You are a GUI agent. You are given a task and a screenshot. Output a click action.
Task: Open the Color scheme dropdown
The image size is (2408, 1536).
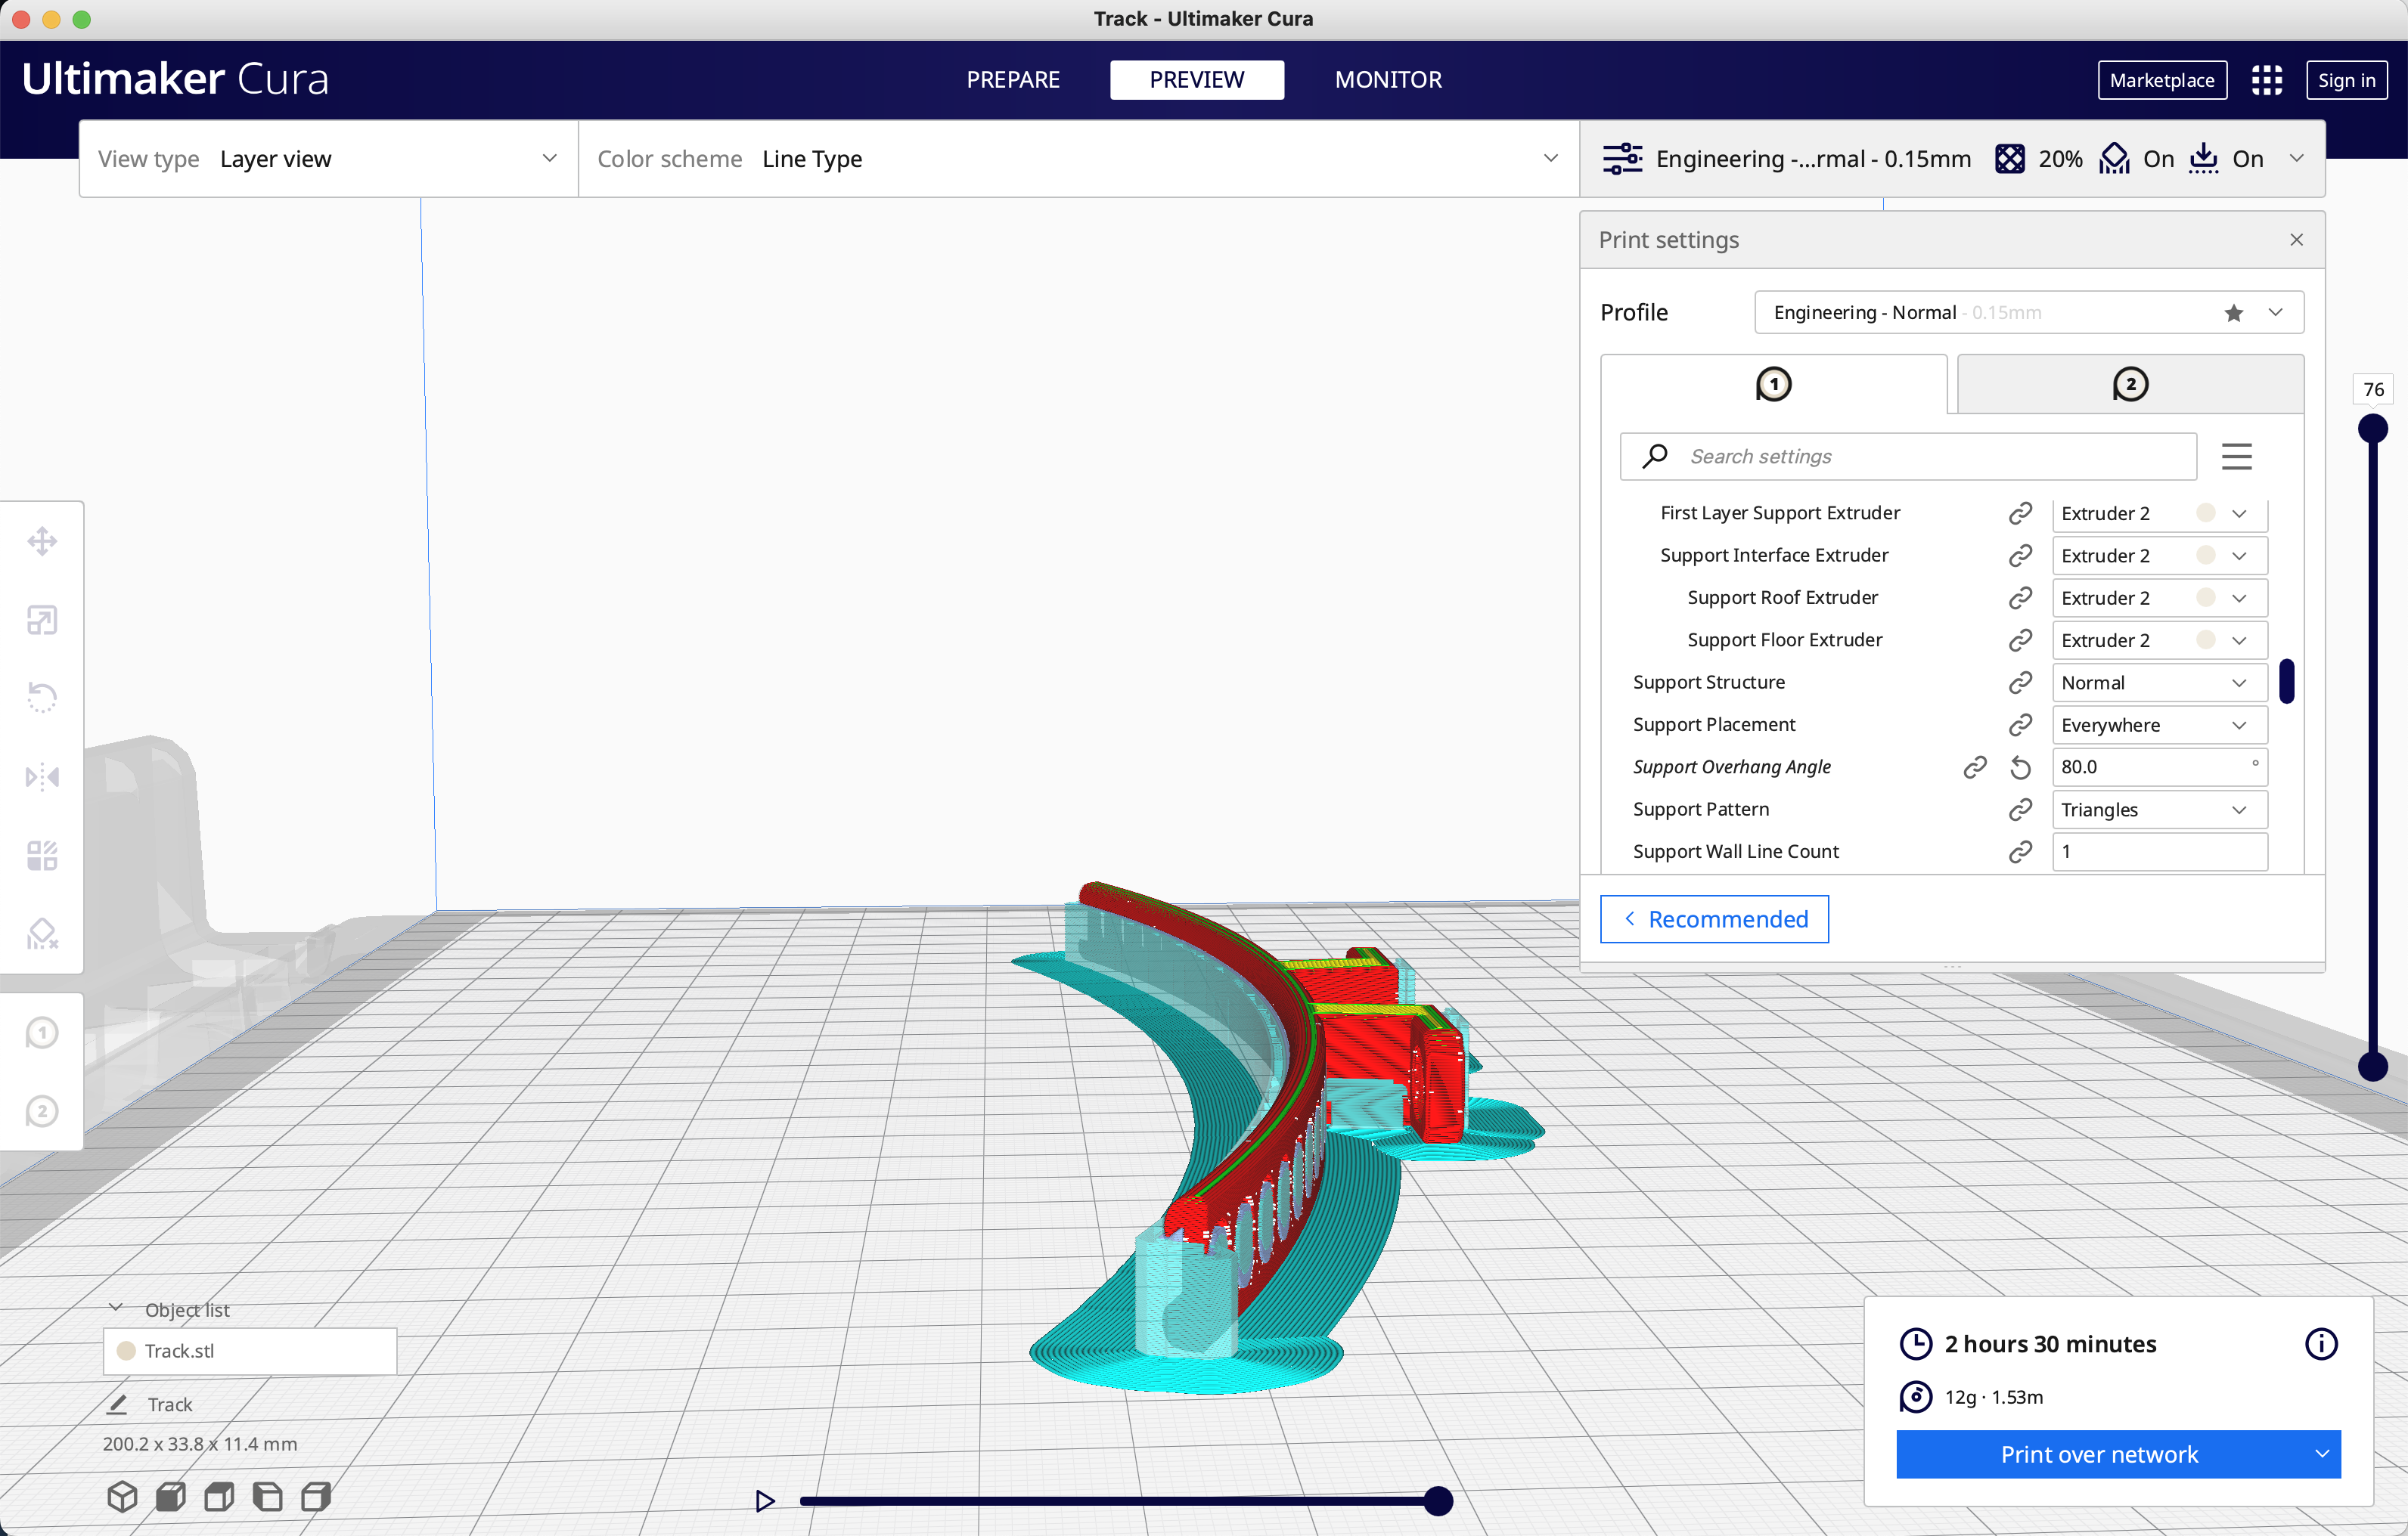click(x=1078, y=159)
